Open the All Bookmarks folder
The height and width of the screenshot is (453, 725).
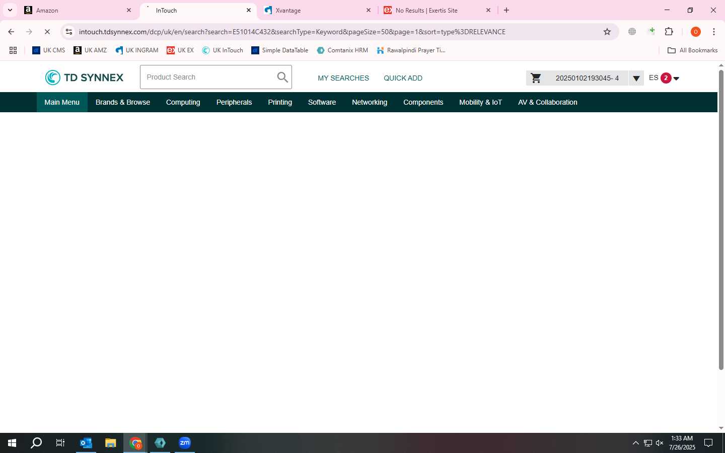[692, 50]
